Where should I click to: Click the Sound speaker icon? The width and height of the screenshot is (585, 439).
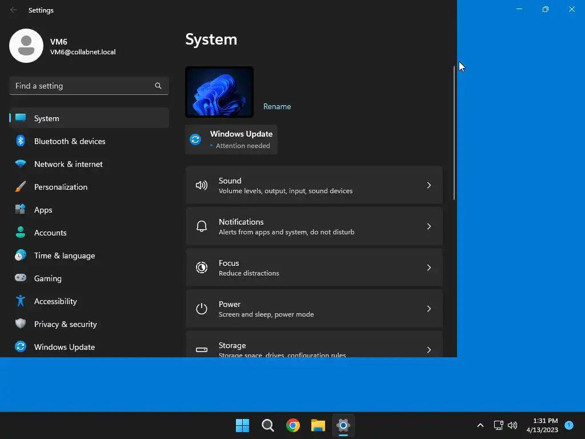[x=202, y=185]
